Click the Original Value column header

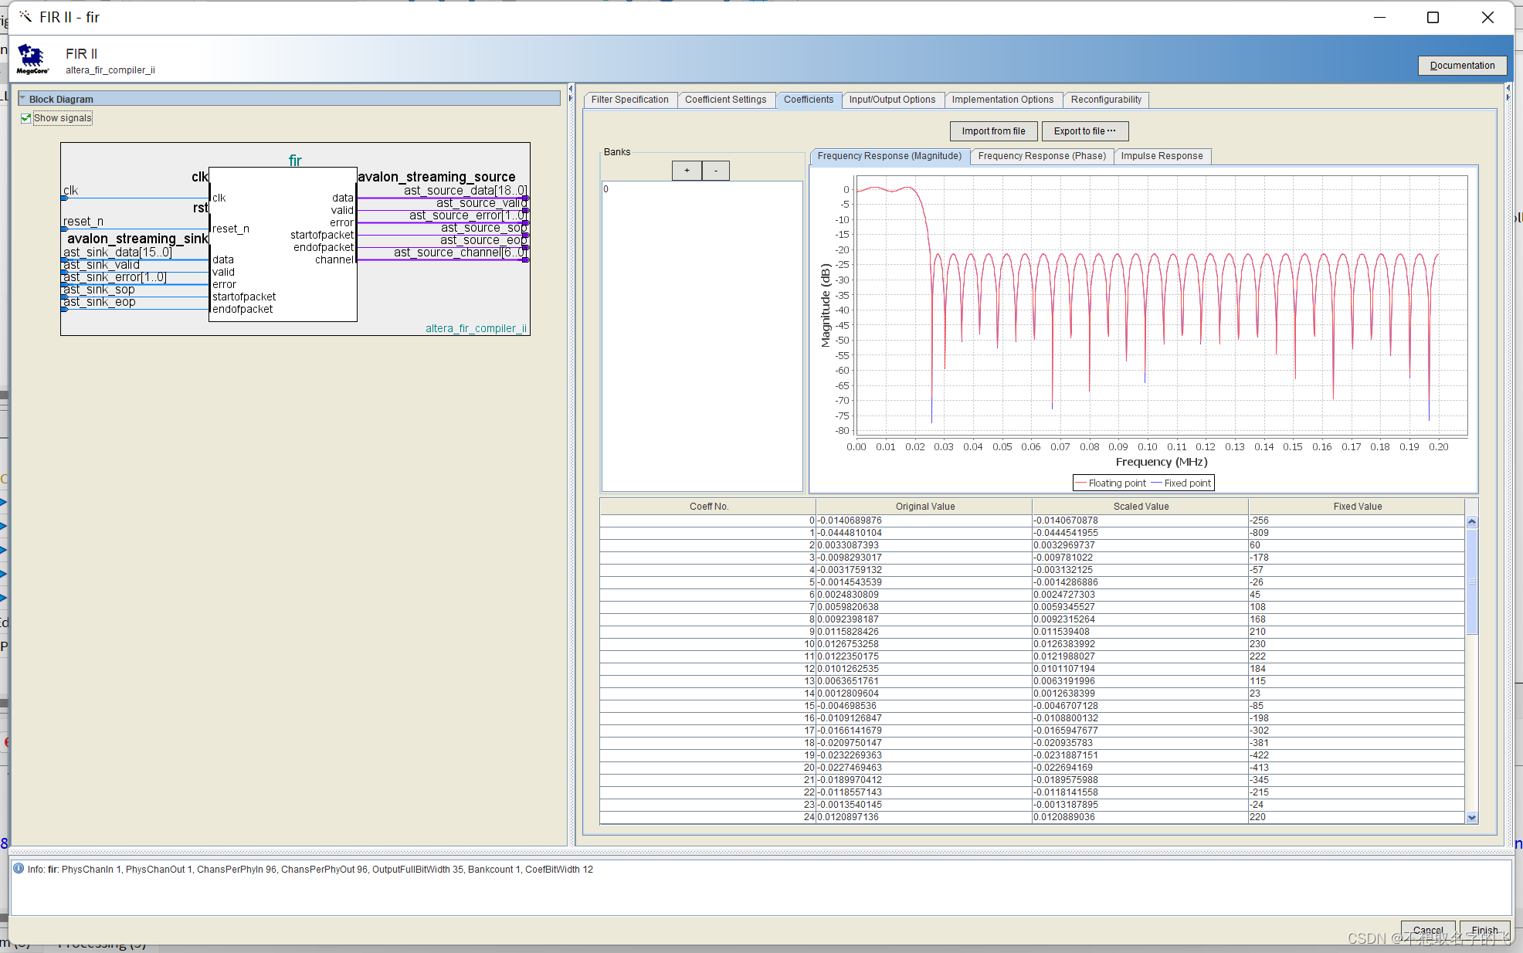(924, 507)
